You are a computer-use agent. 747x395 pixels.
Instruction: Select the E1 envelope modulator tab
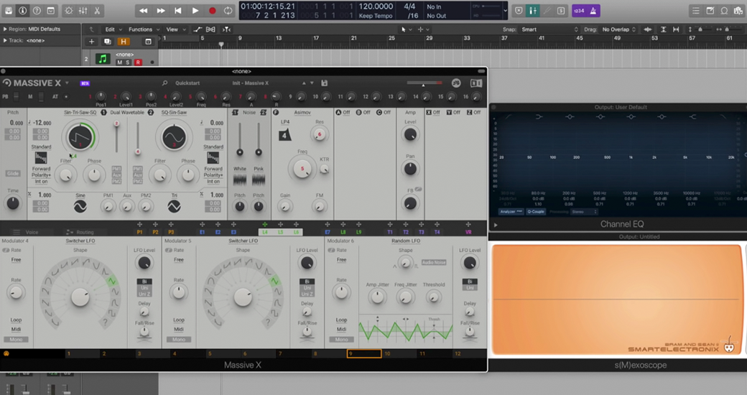coord(202,232)
